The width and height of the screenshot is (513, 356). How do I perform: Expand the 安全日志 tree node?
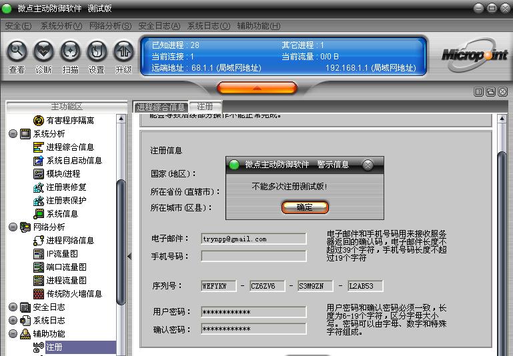pyautogui.click(x=13, y=307)
